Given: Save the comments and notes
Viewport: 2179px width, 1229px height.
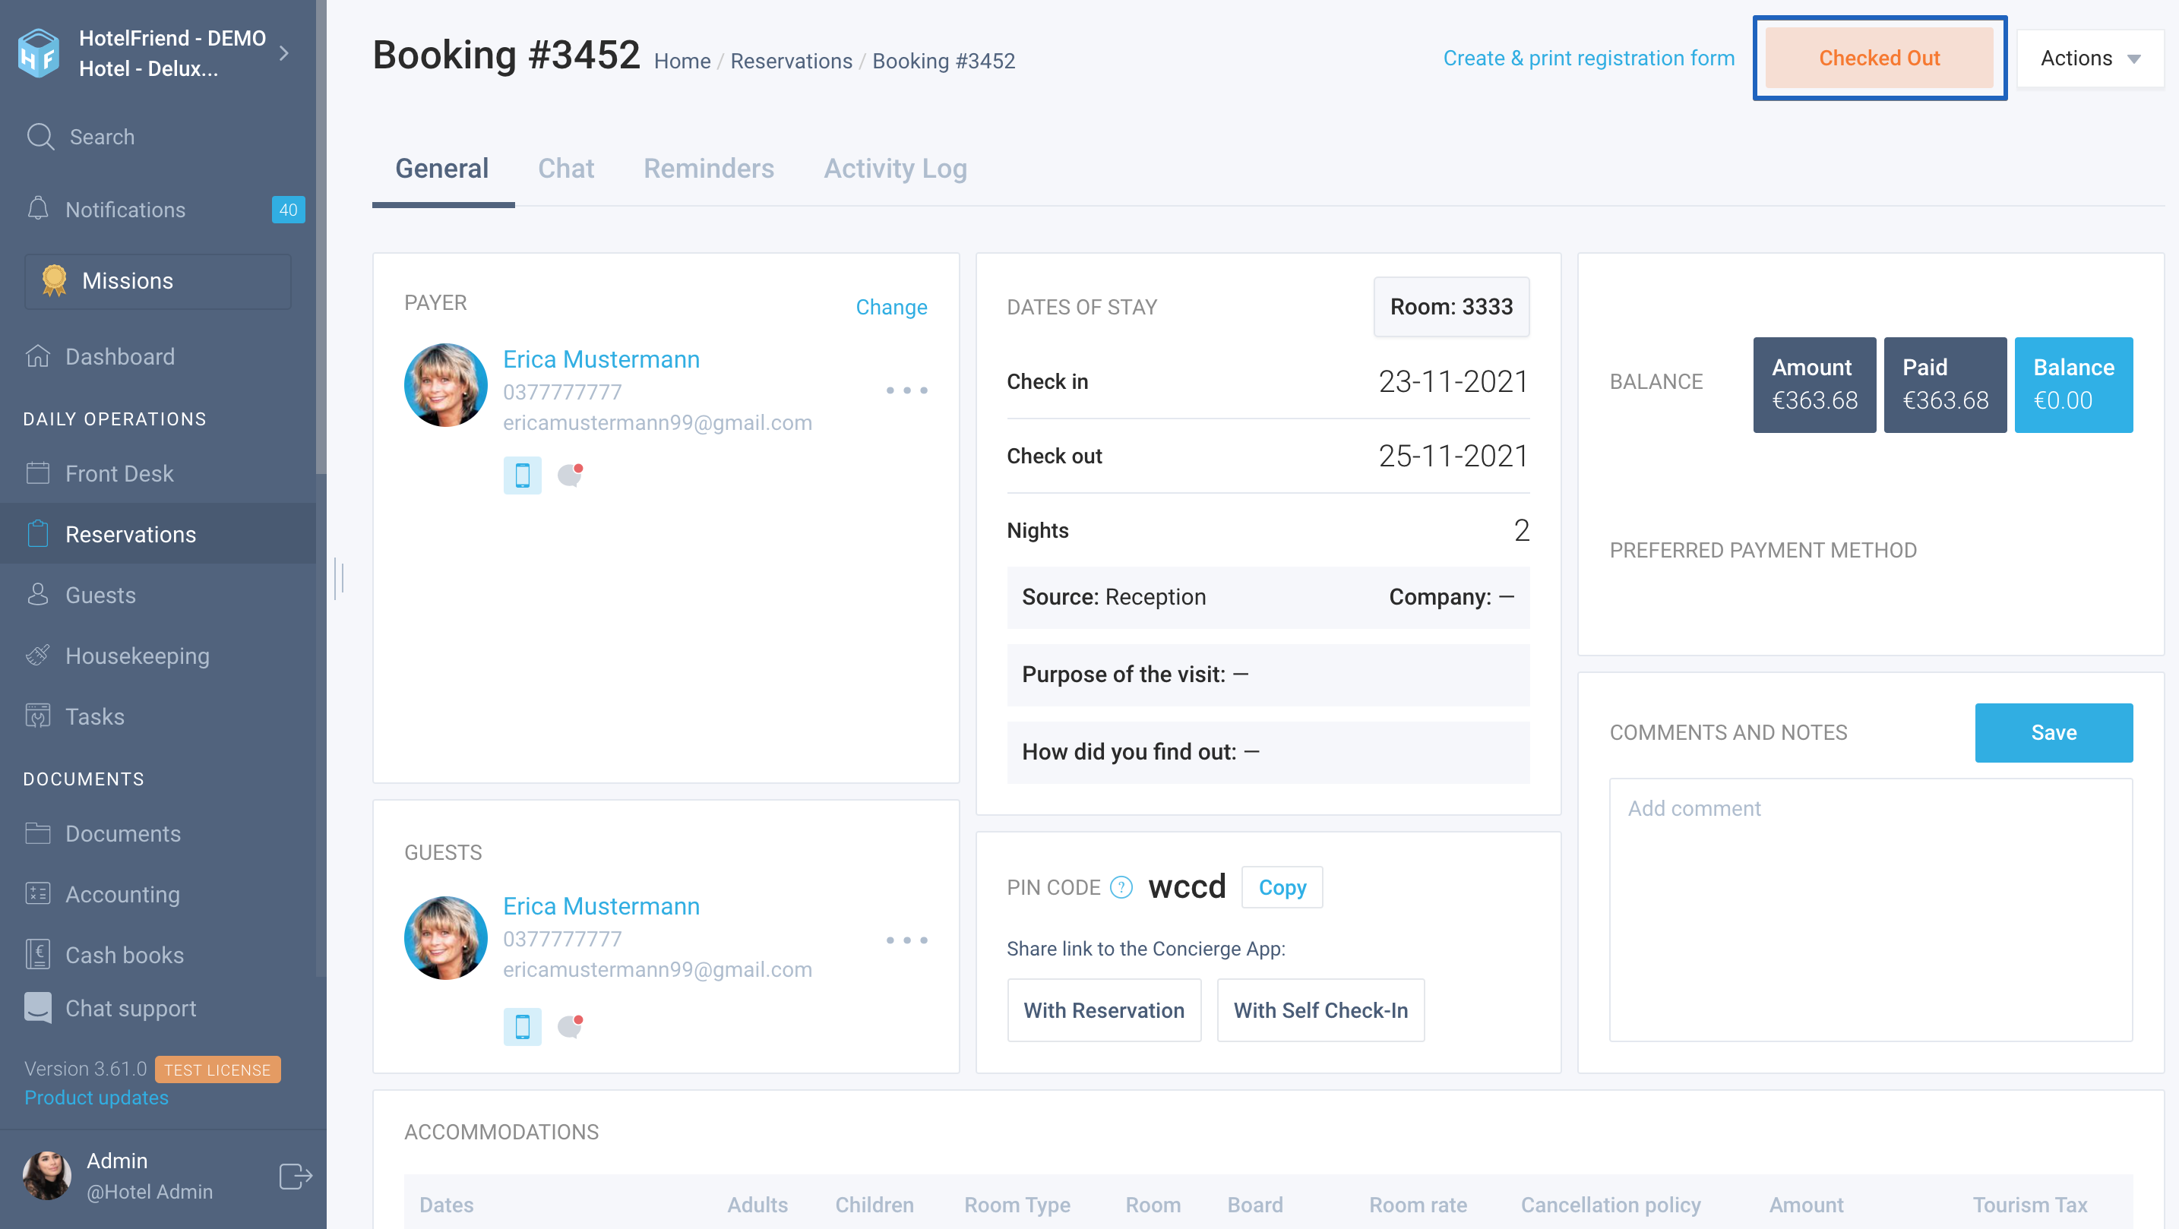Looking at the screenshot, I should [2054, 732].
